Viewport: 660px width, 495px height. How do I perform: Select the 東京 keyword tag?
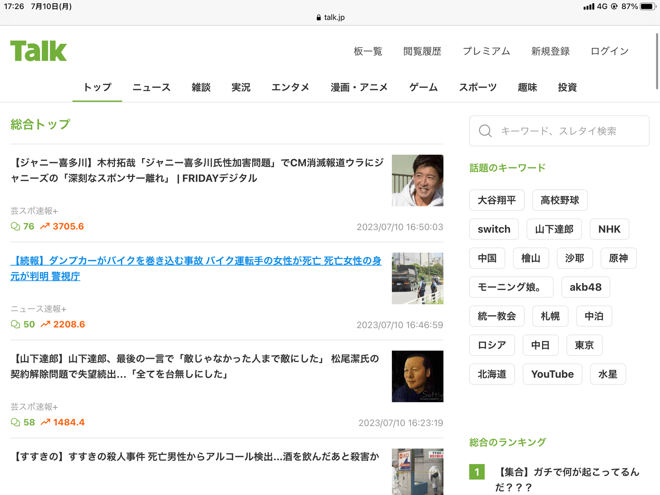pos(585,345)
